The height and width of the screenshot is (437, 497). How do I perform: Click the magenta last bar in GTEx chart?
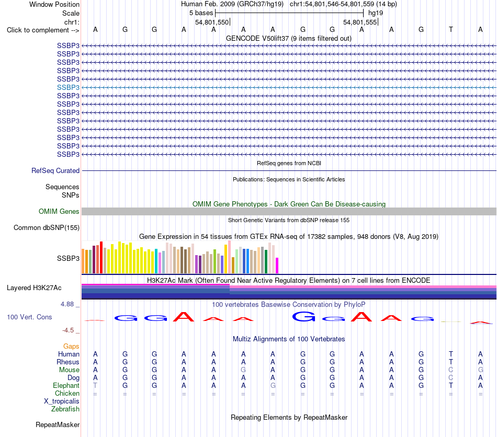277,266
